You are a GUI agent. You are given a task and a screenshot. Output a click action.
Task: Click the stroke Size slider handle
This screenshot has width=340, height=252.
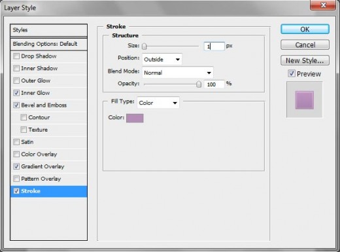click(144, 46)
